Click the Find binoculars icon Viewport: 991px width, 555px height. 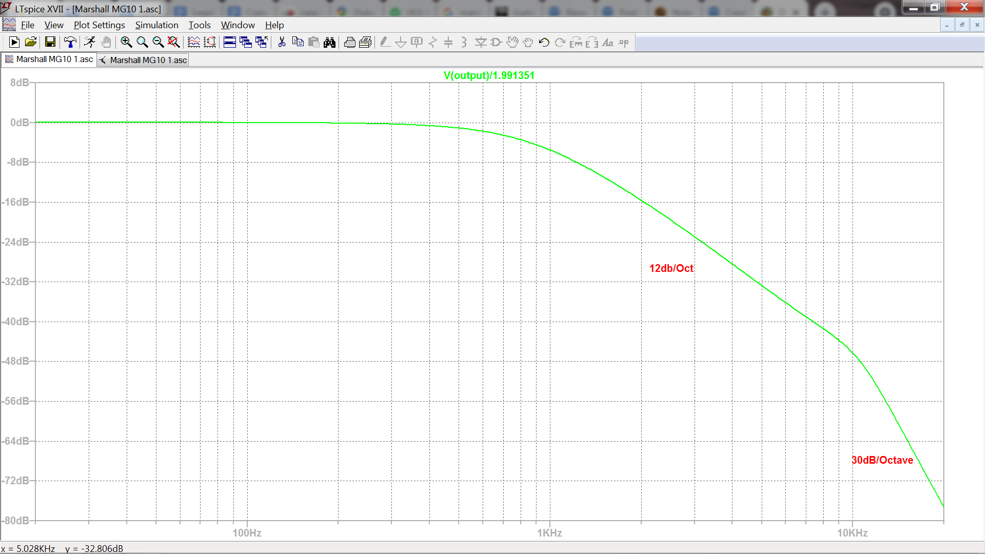[x=330, y=43]
